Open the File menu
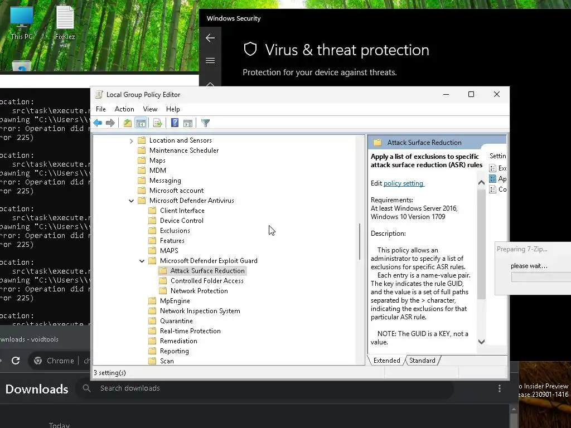Viewport: 571px width, 428px height. tap(101, 109)
